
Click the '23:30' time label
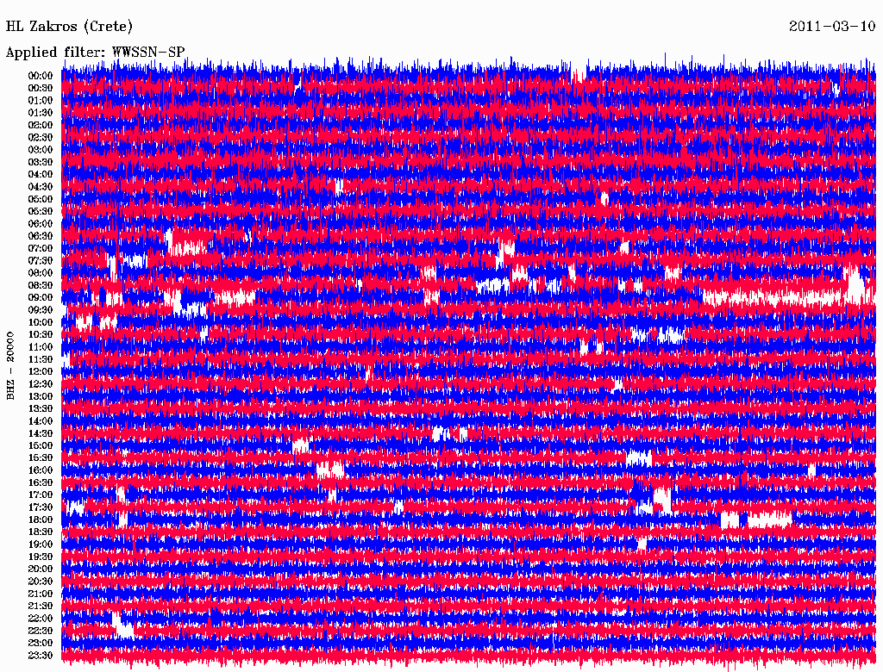click(x=41, y=656)
